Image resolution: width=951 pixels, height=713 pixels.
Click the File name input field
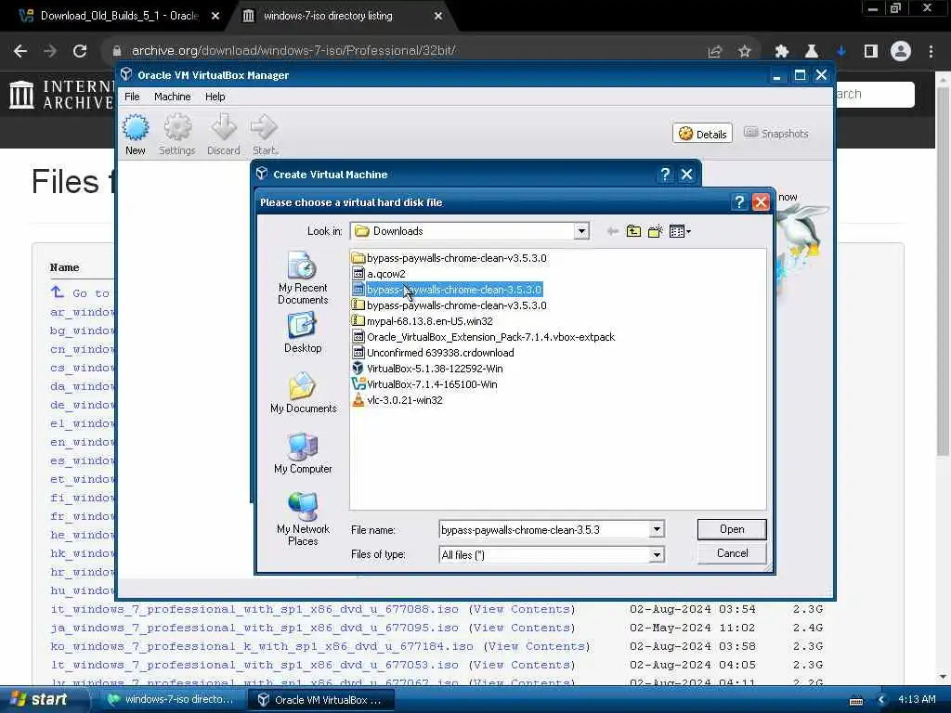click(543, 529)
